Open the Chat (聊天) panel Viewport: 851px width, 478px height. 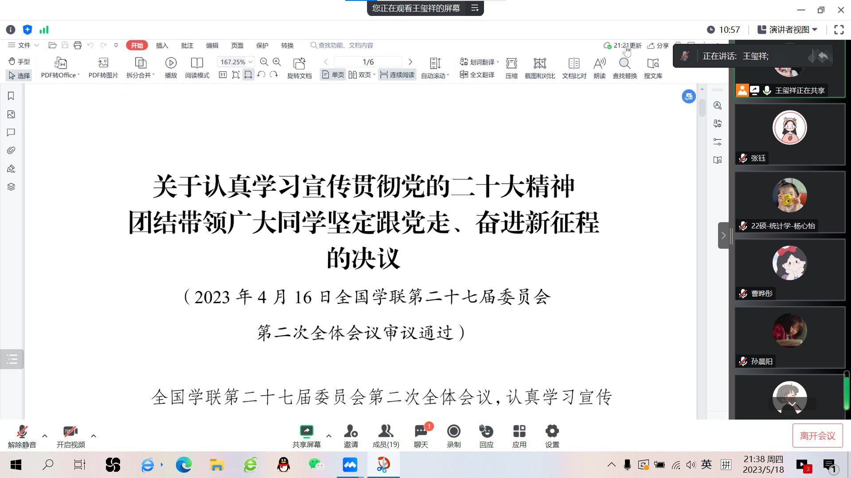pos(421,431)
